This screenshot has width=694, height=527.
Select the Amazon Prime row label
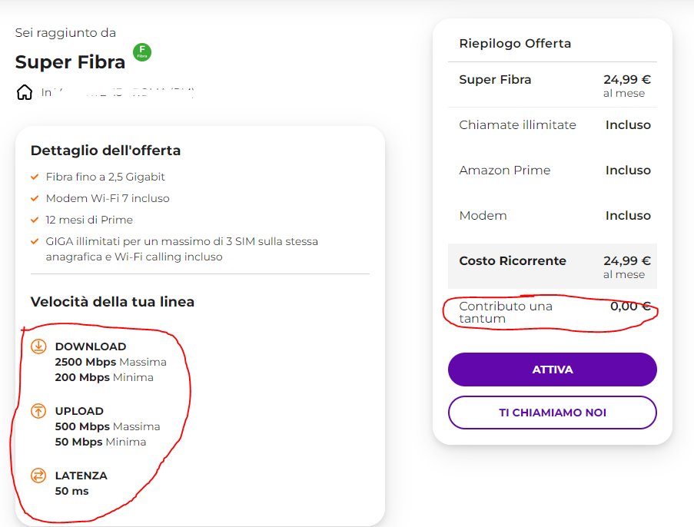click(504, 171)
